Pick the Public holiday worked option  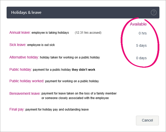coord(27,81)
